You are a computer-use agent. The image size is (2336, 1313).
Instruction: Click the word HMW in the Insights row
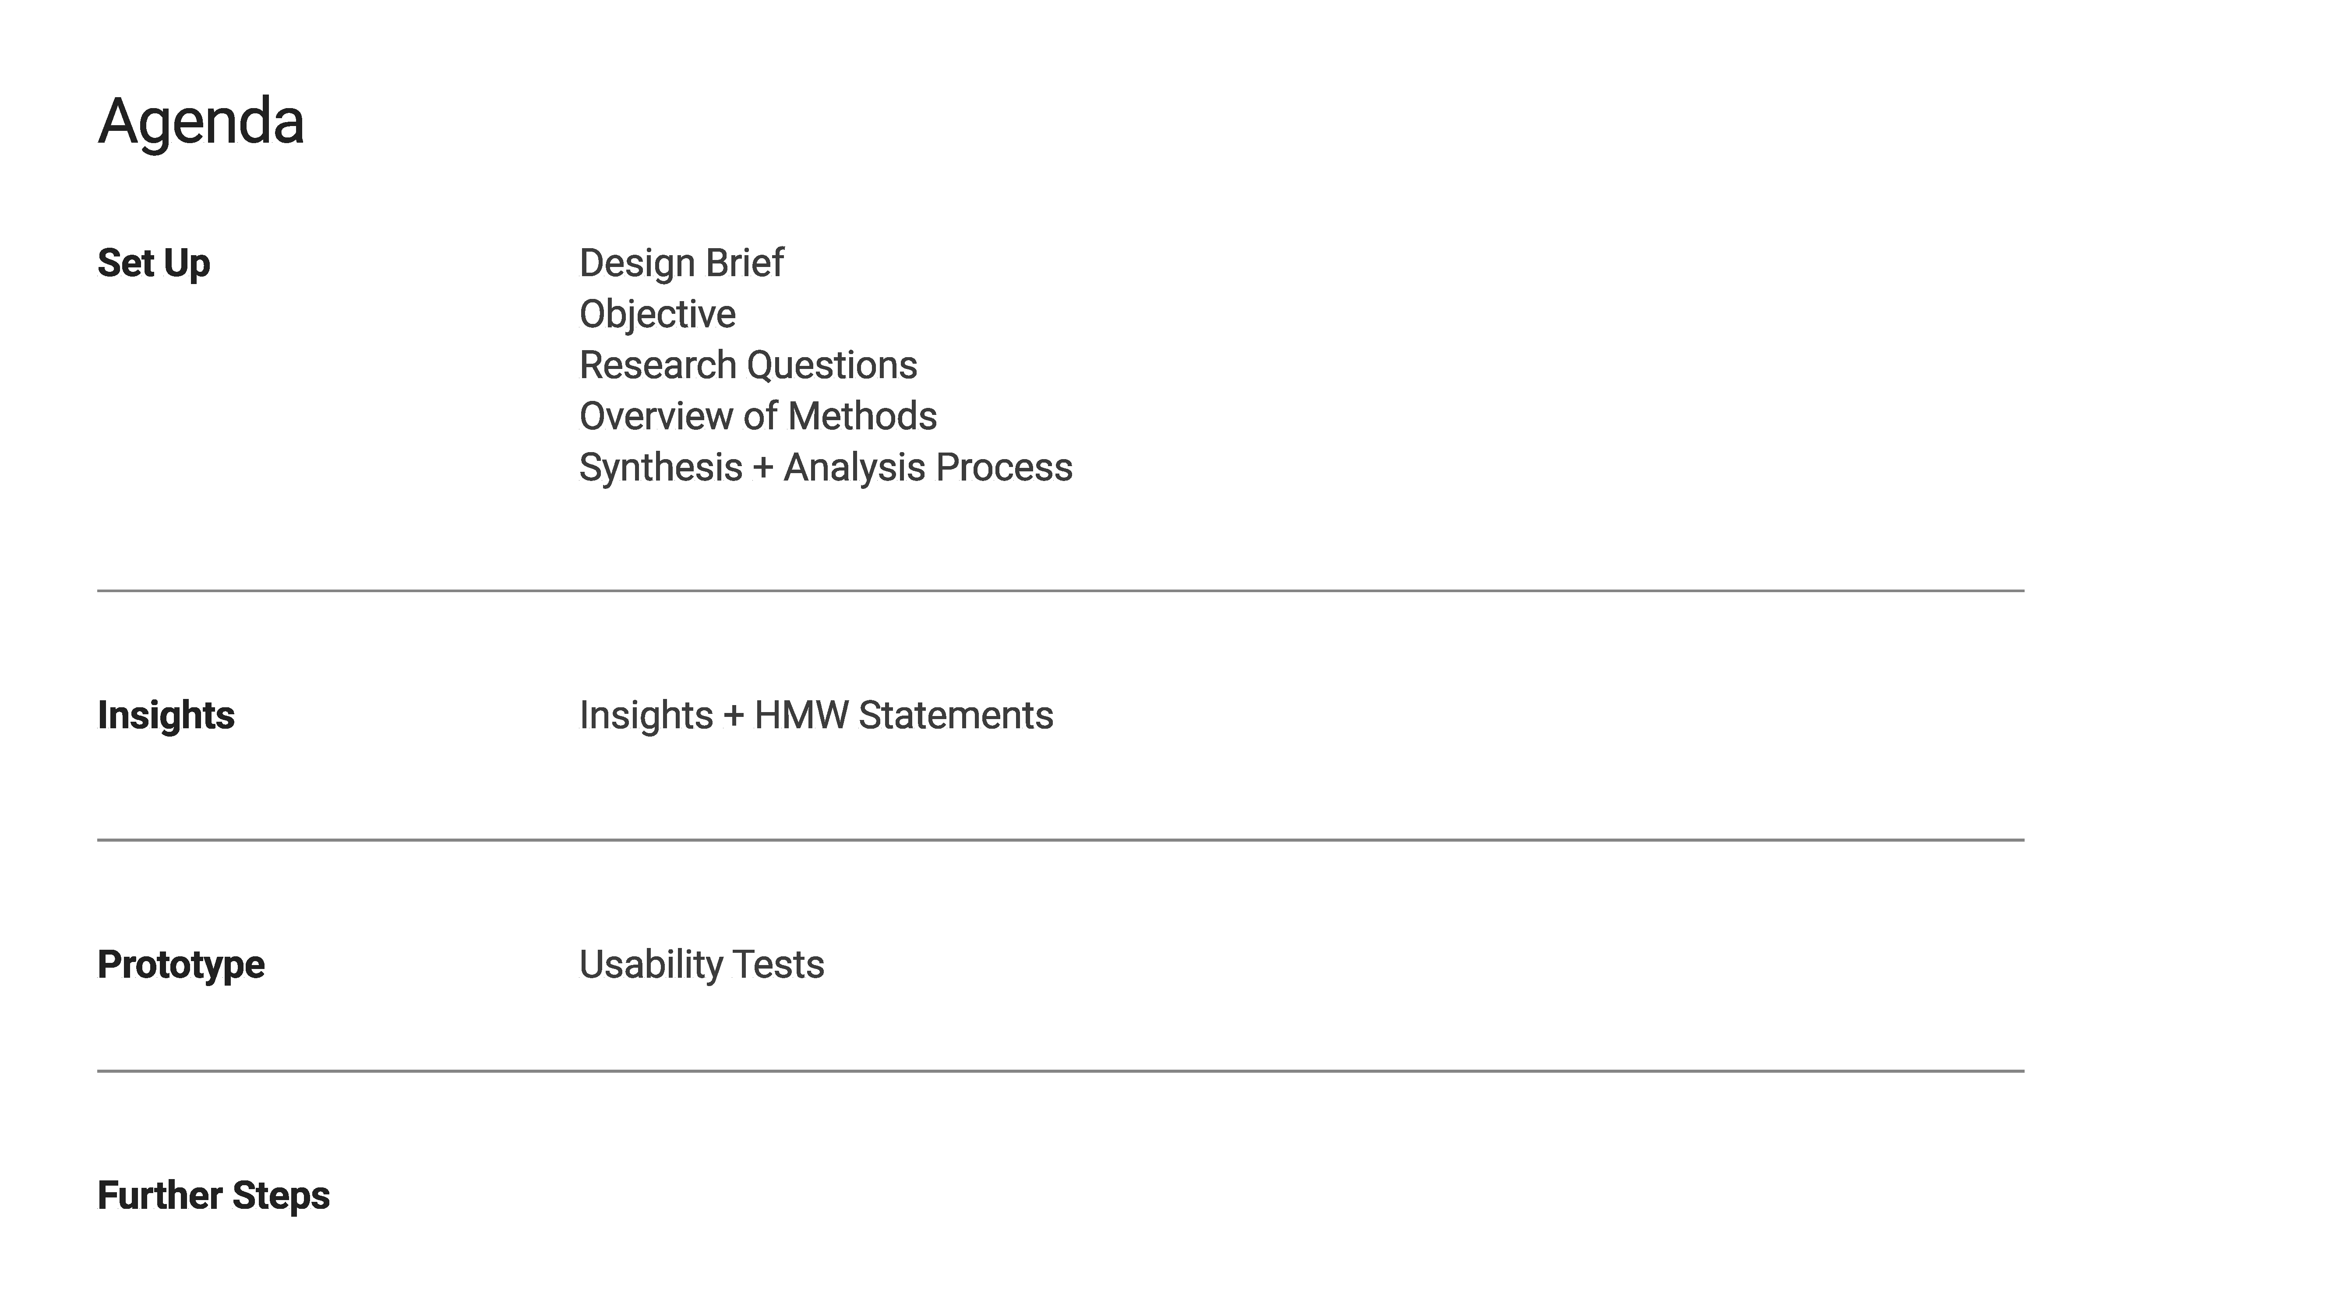pyautogui.click(x=801, y=715)
